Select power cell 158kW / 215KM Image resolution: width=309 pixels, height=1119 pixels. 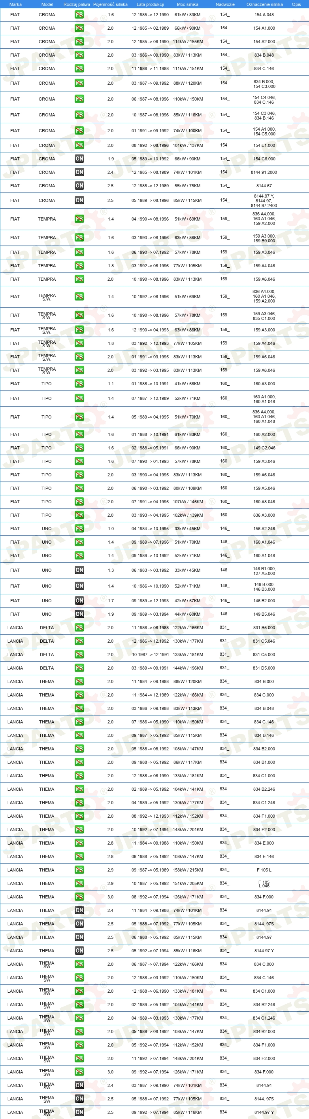(x=188, y=870)
